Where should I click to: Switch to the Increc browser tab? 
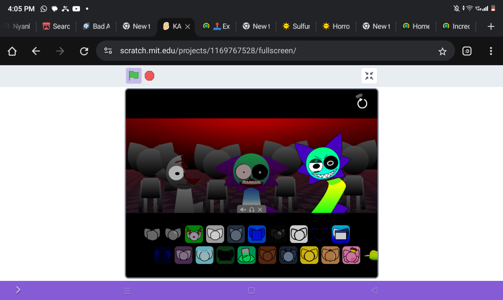pos(456,26)
